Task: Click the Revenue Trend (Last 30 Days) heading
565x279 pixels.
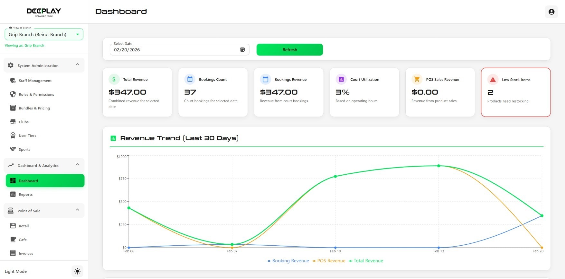Action: click(179, 138)
